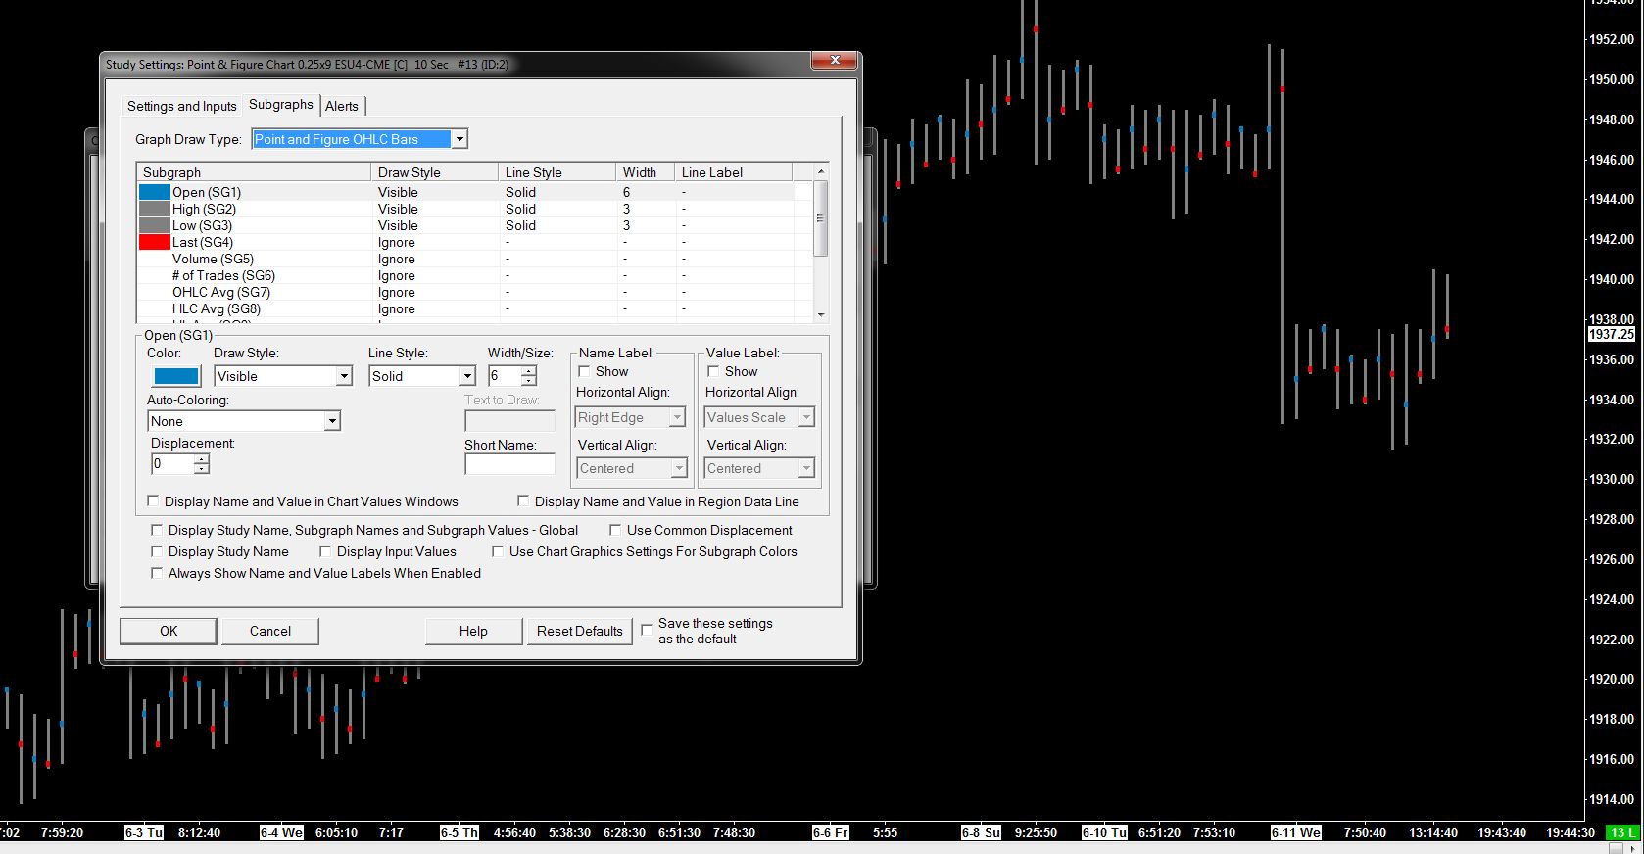Enable Value Label Show checkbox
Image resolution: width=1644 pixels, height=854 pixels.
pyautogui.click(x=713, y=371)
